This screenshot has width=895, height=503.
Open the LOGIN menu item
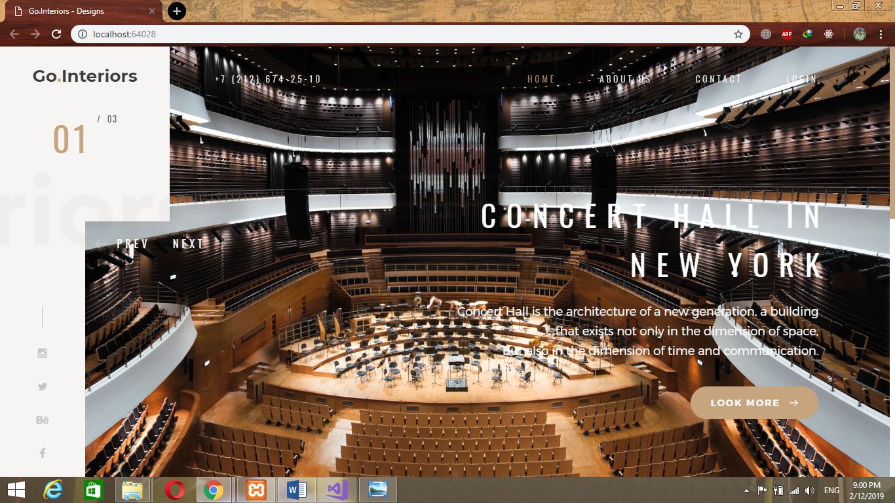[x=801, y=79]
